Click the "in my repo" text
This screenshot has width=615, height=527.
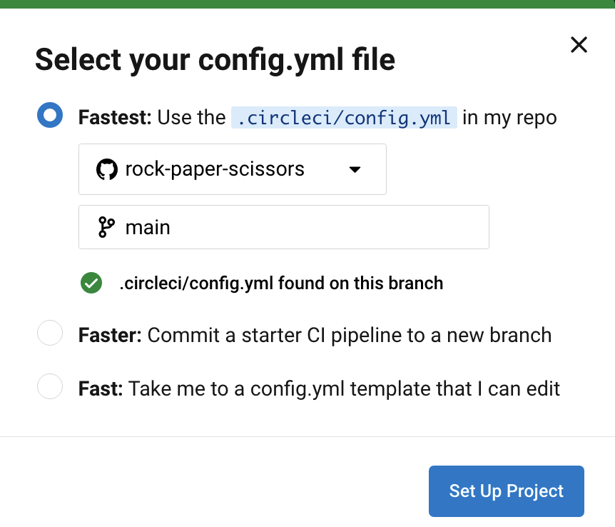click(509, 118)
